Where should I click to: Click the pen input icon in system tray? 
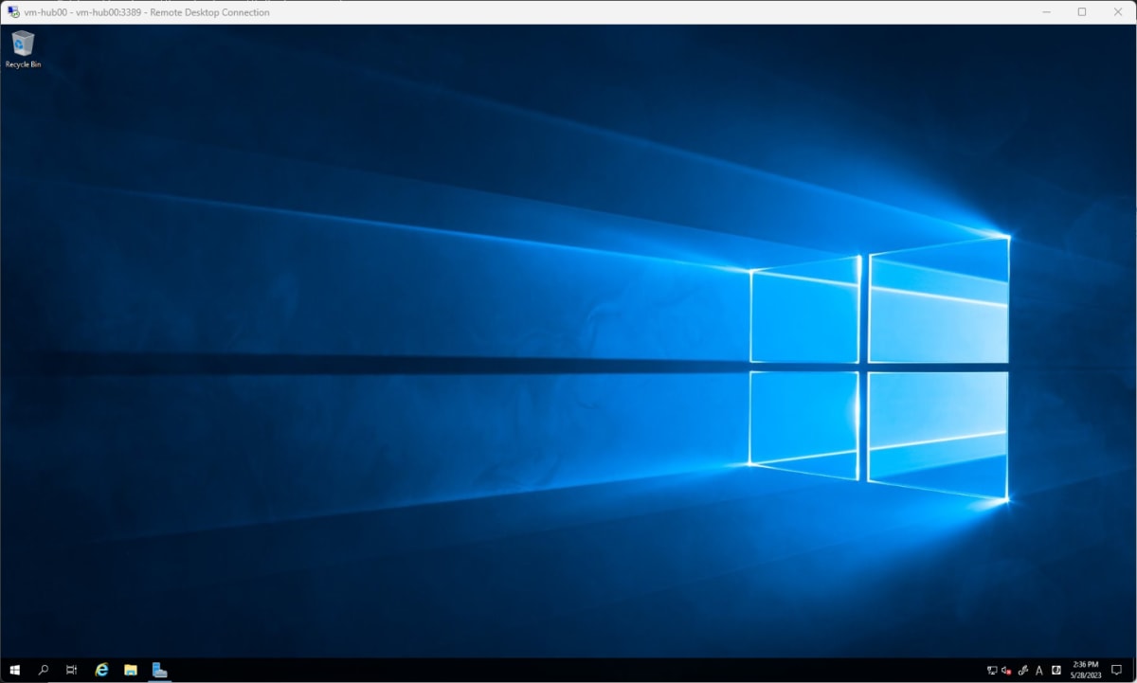click(x=1023, y=671)
